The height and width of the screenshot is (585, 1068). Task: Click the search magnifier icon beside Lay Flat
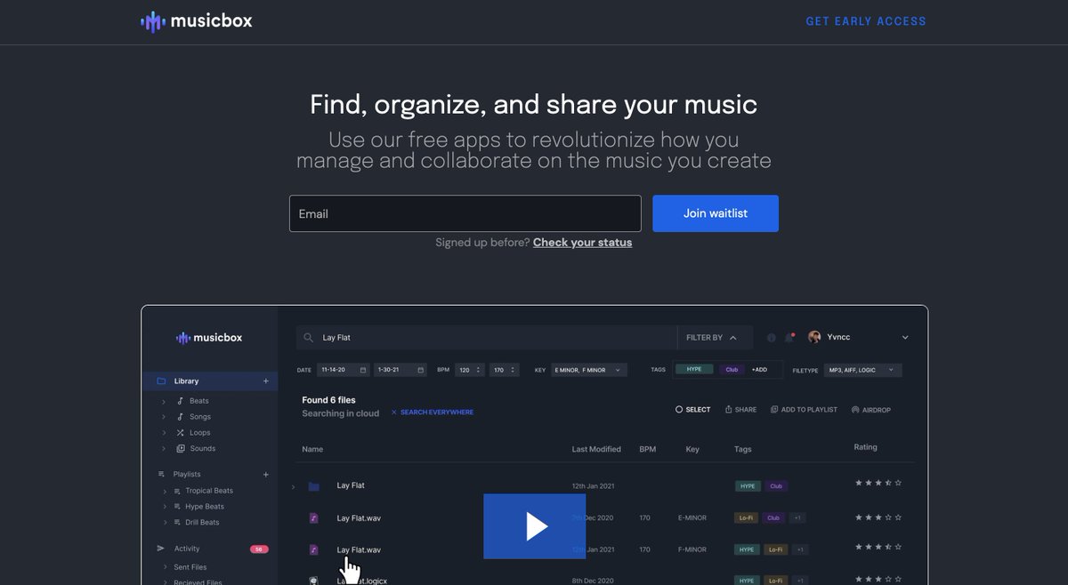tap(309, 338)
